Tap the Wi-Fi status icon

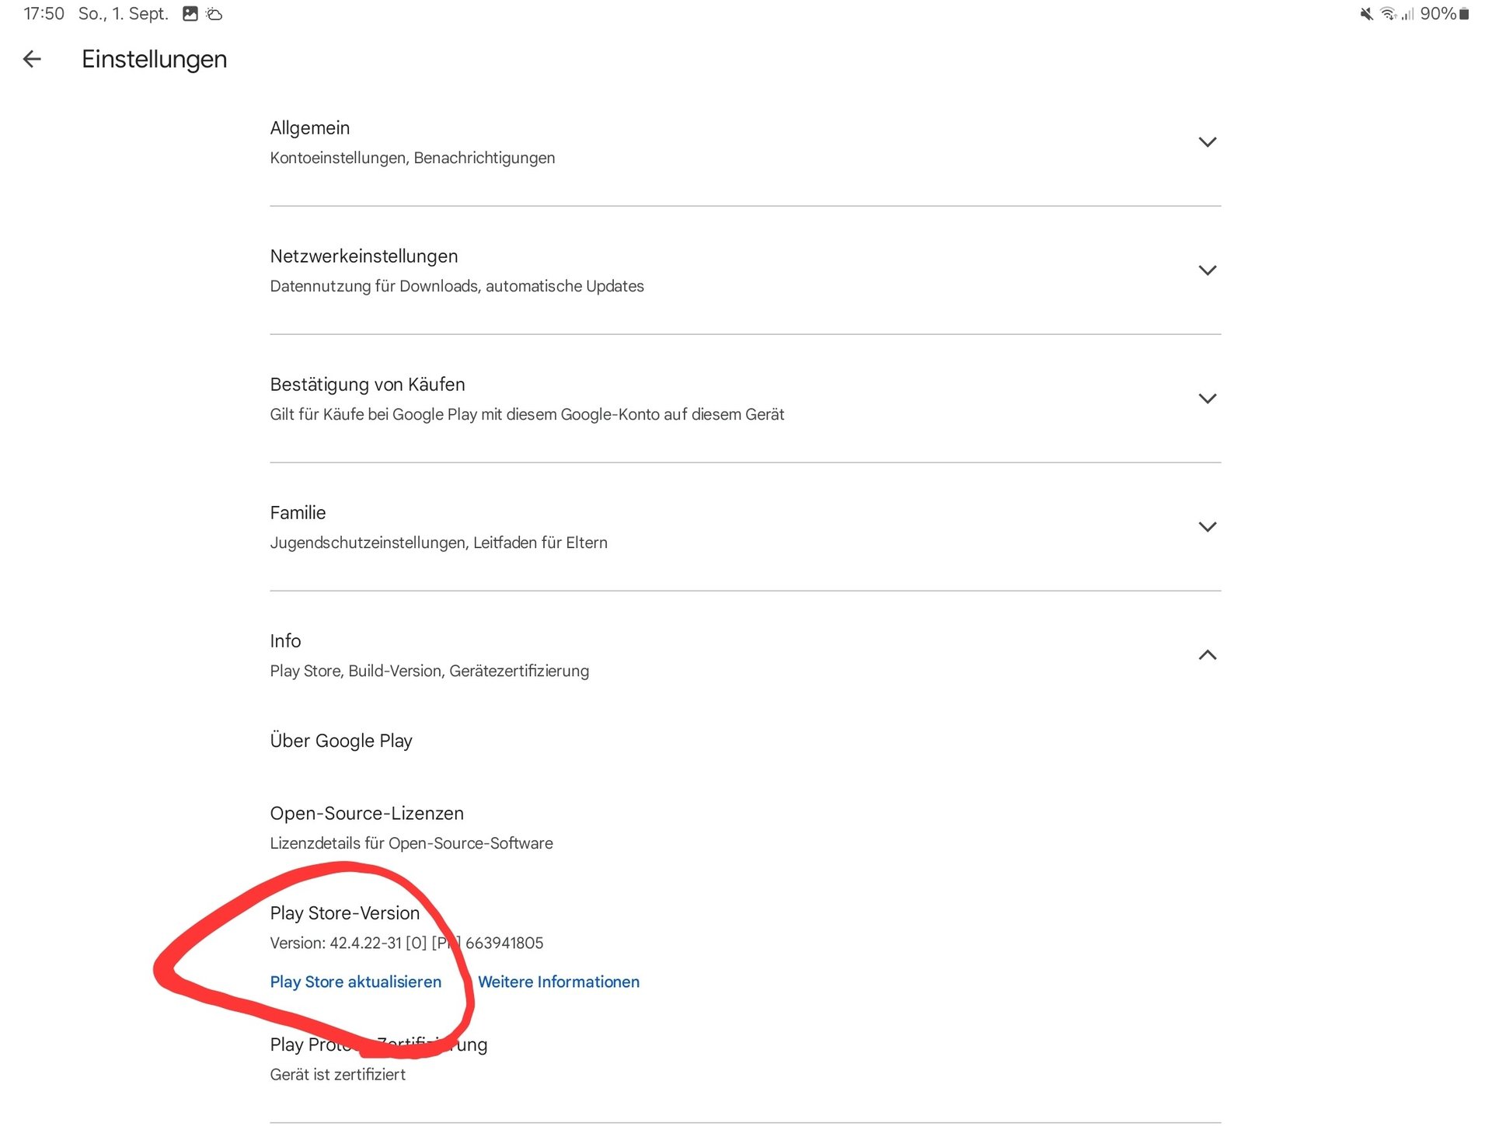coord(1388,14)
